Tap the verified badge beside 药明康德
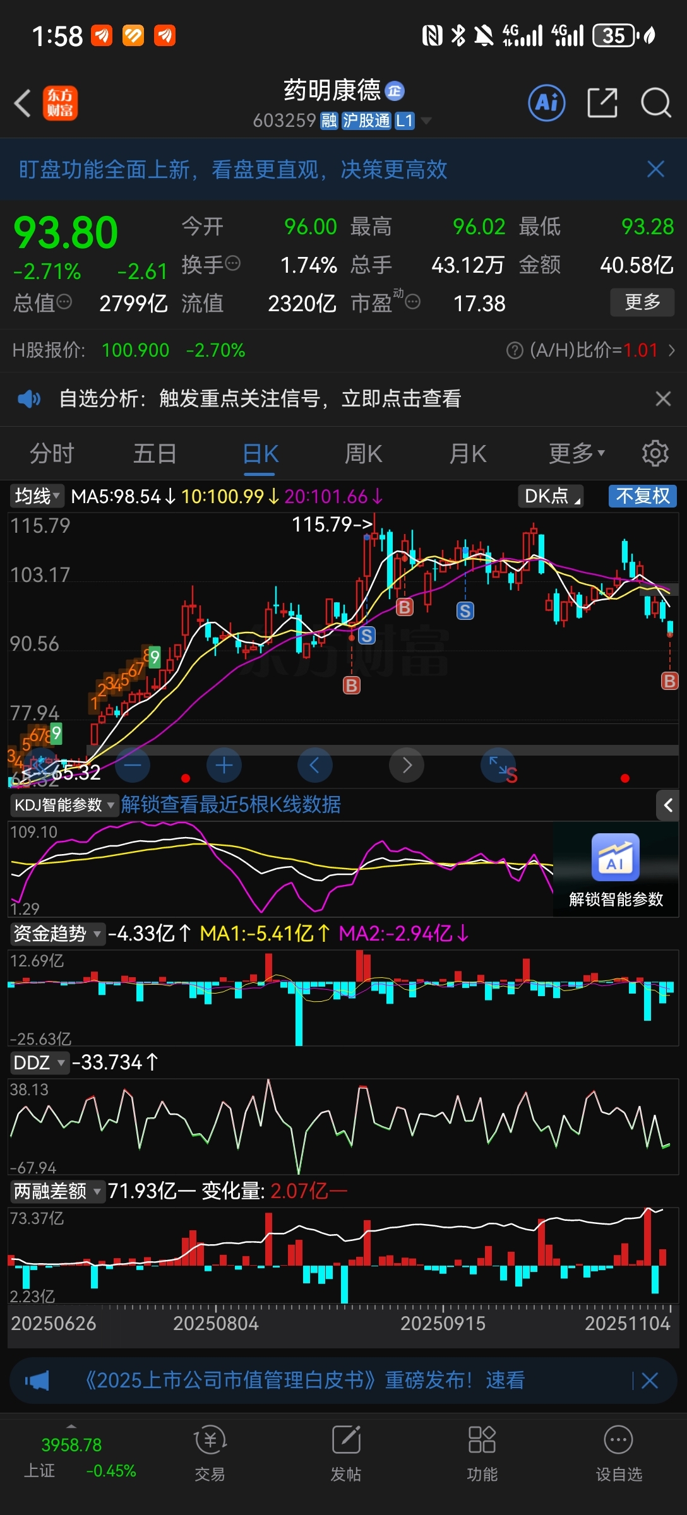This screenshot has height=1515, width=687. click(x=395, y=91)
